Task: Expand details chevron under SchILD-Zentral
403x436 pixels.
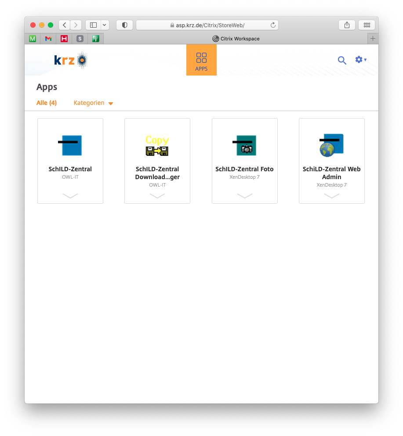Action: point(70,196)
